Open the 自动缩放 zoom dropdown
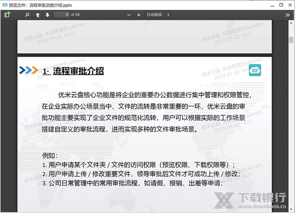 click(x=158, y=15)
